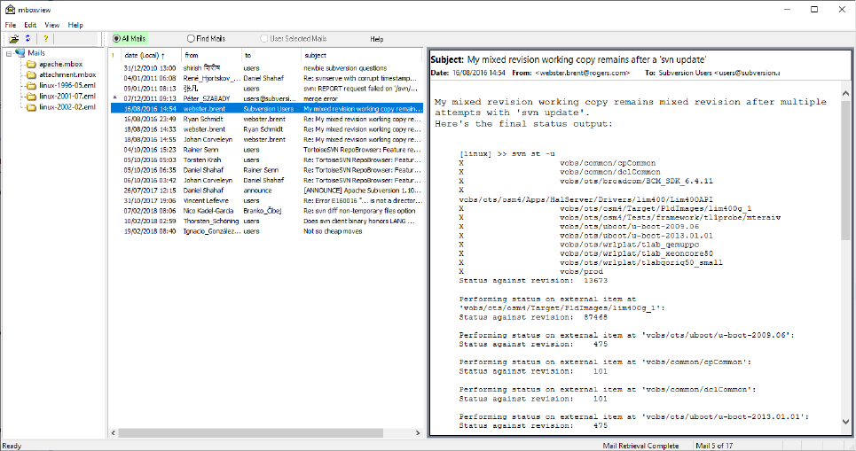Image resolution: width=856 pixels, height=451 pixels.
Task: Select shirish mail dated 31/12/2010
Action: [266, 68]
